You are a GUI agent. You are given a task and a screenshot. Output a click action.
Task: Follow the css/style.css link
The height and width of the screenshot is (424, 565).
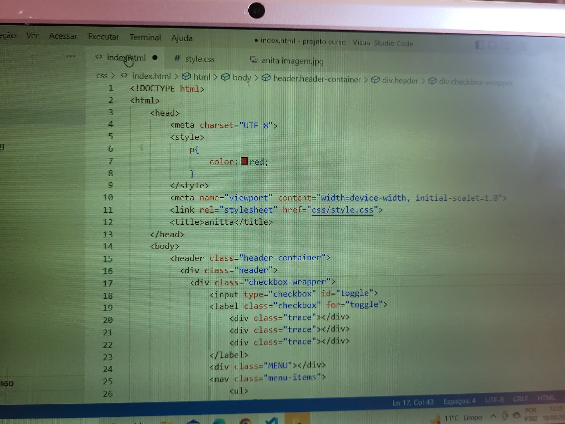(x=343, y=210)
